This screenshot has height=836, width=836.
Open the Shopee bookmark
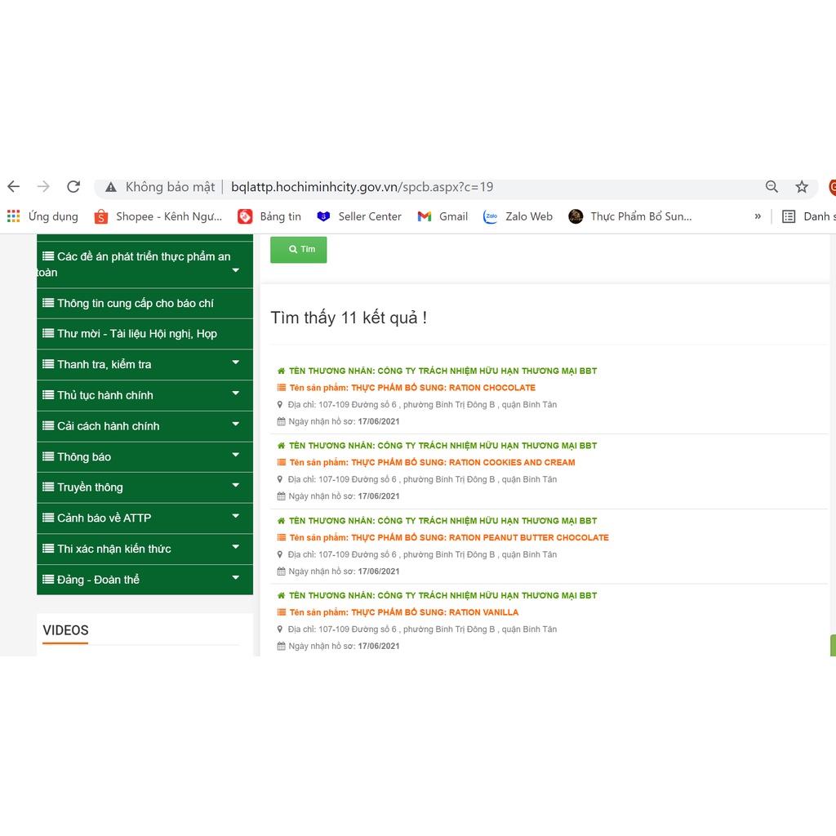click(x=158, y=216)
